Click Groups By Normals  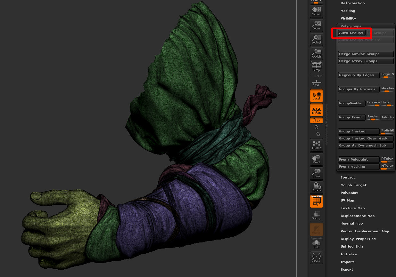pos(359,89)
